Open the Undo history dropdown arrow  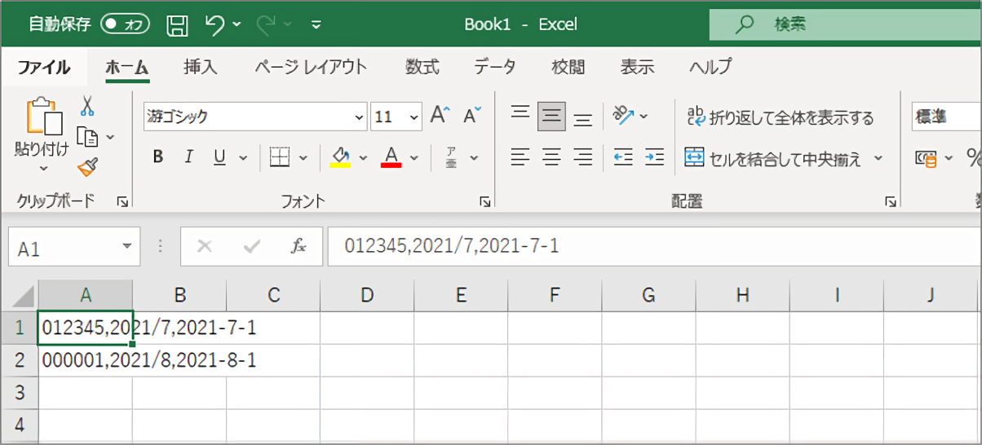[237, 24]
